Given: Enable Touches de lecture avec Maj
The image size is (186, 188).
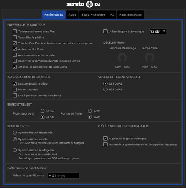Looking at the screenshot, I should [x=15, y=31].
